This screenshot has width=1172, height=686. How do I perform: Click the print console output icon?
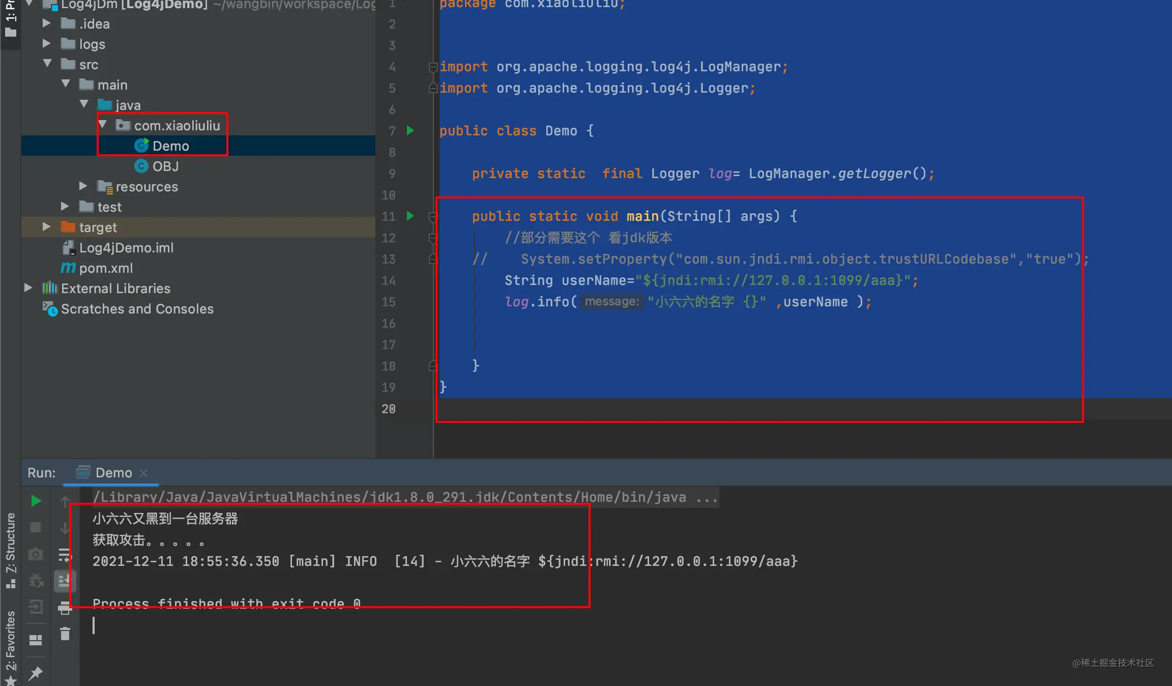[65, 608]
